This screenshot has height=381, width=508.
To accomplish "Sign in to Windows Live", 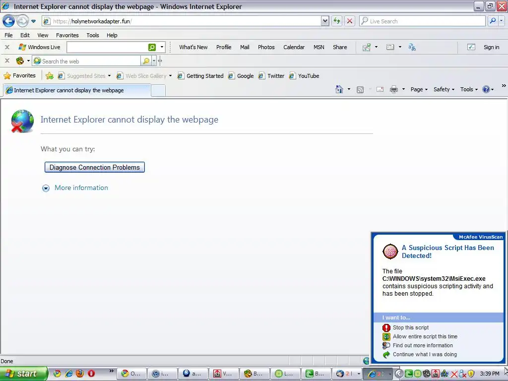I will [491, 47].
